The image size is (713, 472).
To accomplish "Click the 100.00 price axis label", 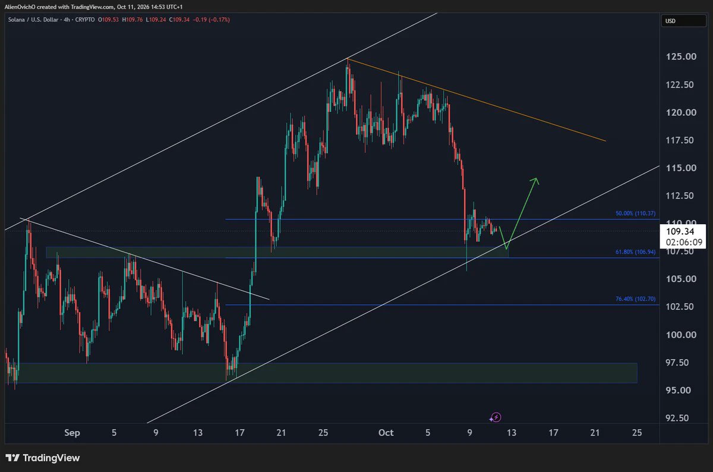I will [x=682, y=335].
